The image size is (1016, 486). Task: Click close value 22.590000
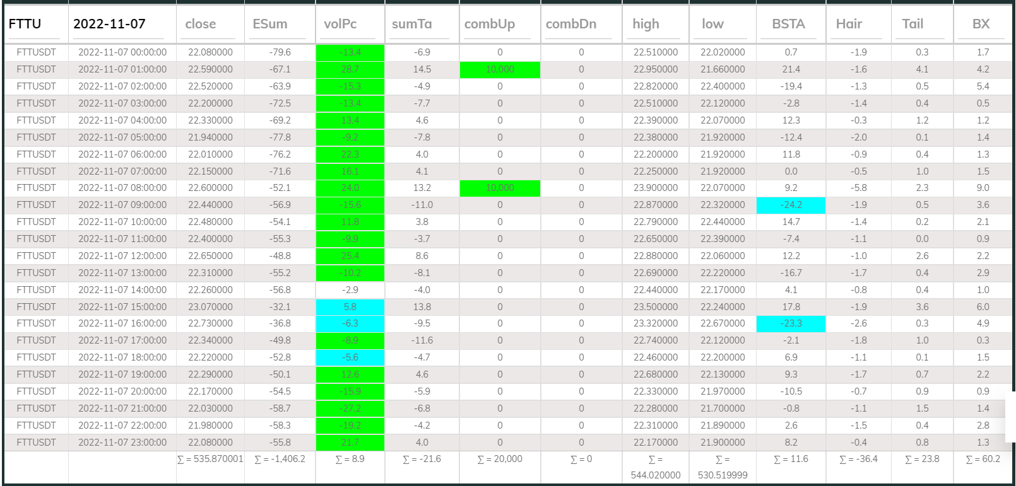[x=210, y=69]
